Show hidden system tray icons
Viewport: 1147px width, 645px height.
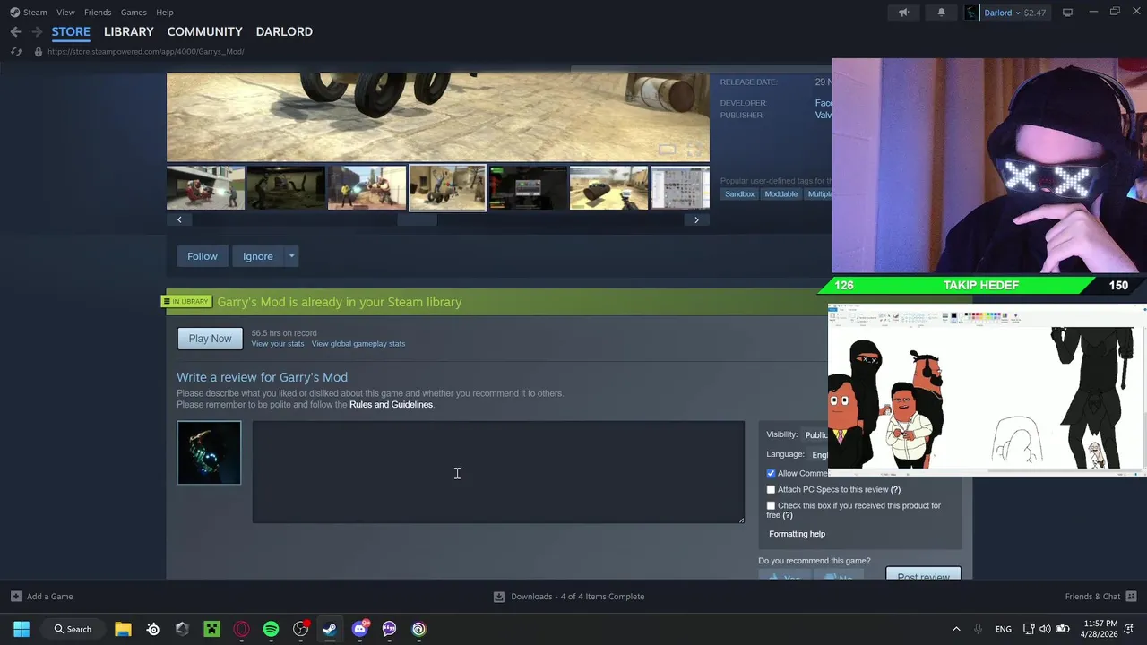click(956, 629)
